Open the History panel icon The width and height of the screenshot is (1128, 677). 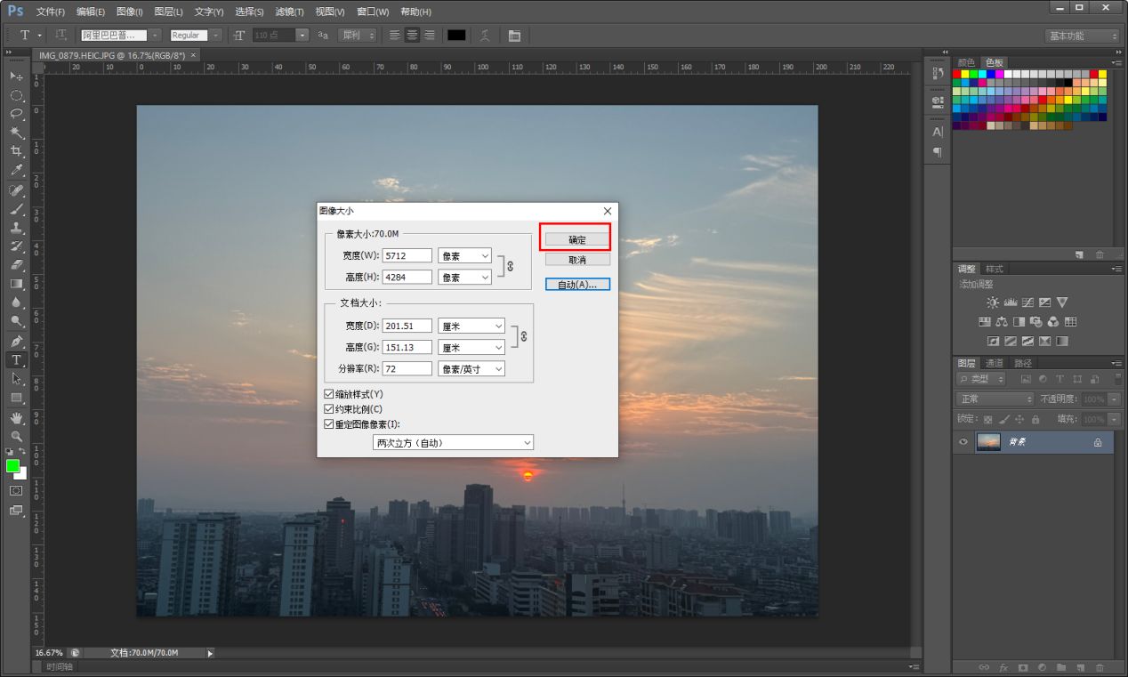(x=938, y=73)
